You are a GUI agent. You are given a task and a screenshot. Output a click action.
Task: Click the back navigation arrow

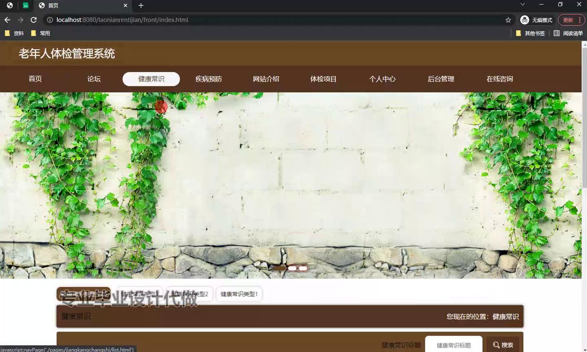[7, 20]
